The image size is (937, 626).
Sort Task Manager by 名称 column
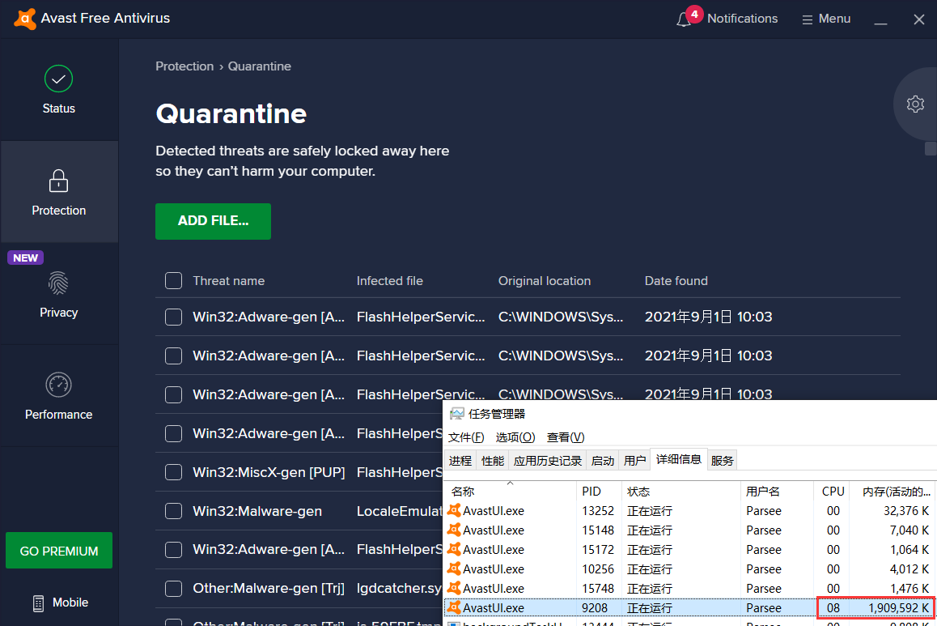[x=510, y=491]
